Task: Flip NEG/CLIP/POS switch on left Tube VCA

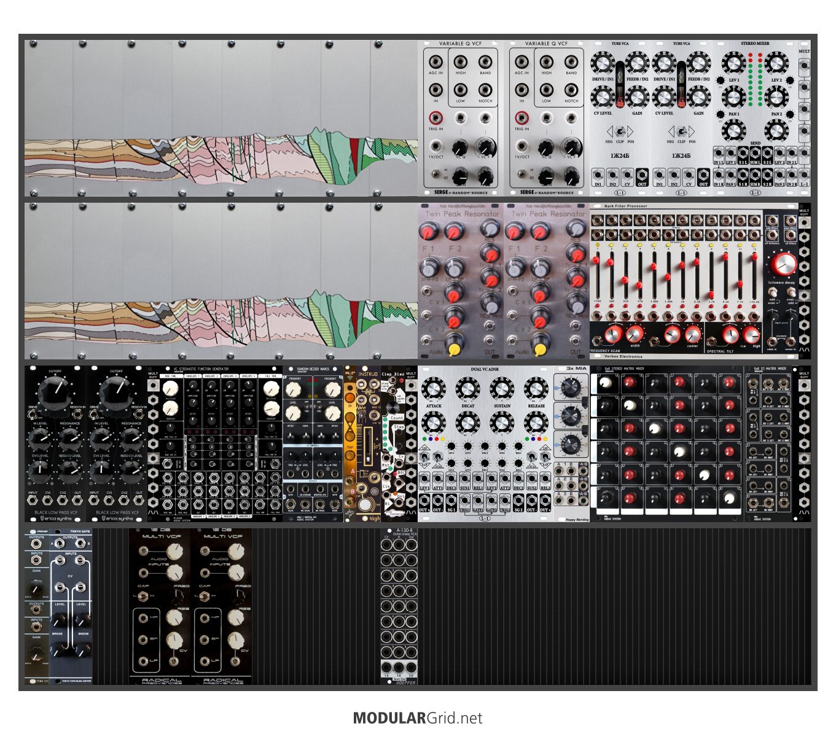Action: pyautogui.click(x=620, y=131)
